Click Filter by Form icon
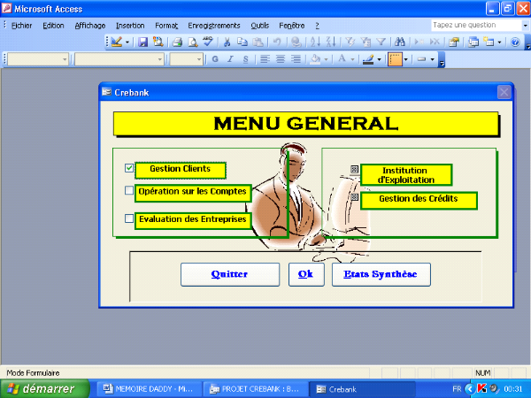Viewport: 531px width, 398px height. click(366, 42)
